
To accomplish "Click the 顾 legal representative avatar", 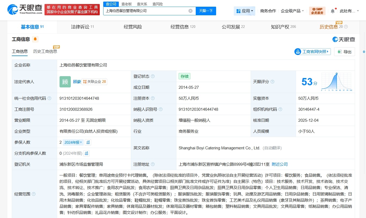I will [65, 82].
